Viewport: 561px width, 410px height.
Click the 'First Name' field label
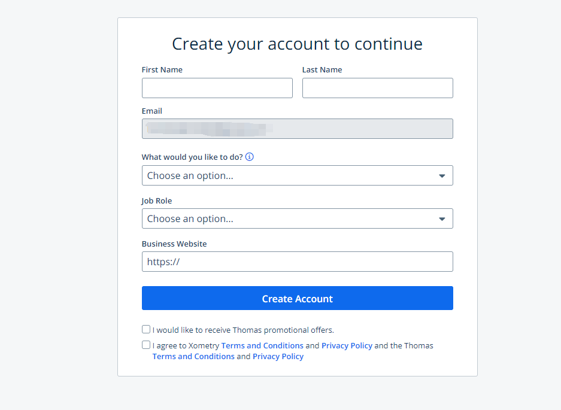point(162,70)
